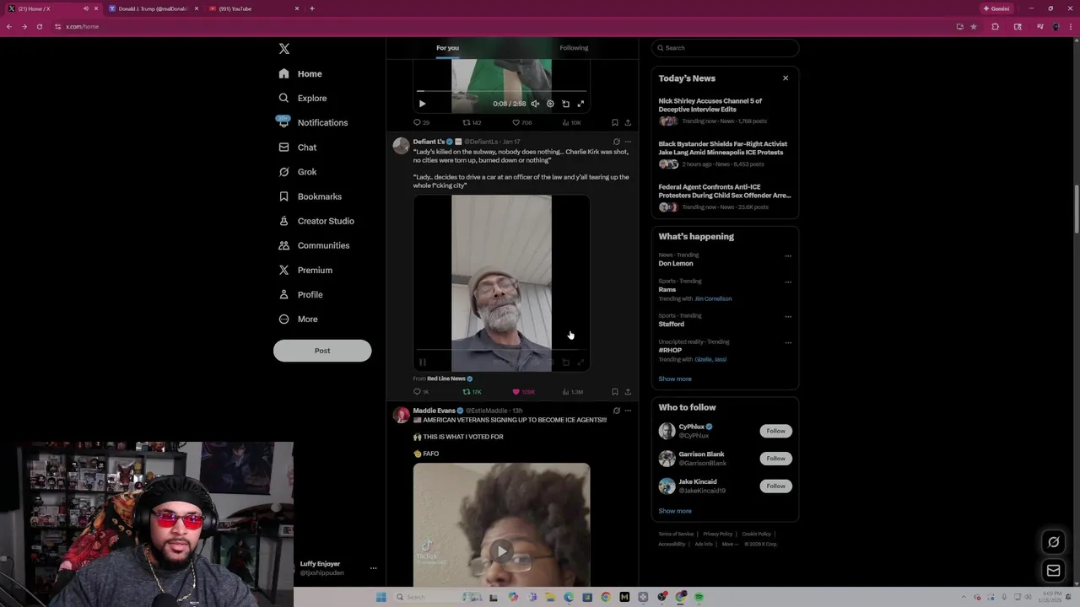Image resolution: width=1080 pixels, height=607 pixels.
Task: Switch to the Donald J. Trump browser tab
Action: pyautogui.click(x=154, y=8)
